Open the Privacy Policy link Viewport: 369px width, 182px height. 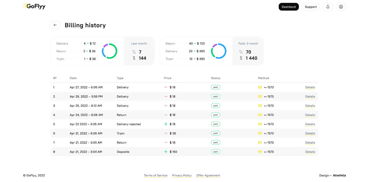tap(182, 175)
